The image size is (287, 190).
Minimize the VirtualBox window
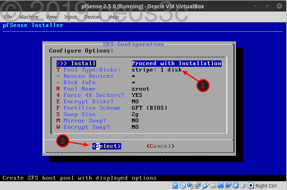(x=256, y=6)
